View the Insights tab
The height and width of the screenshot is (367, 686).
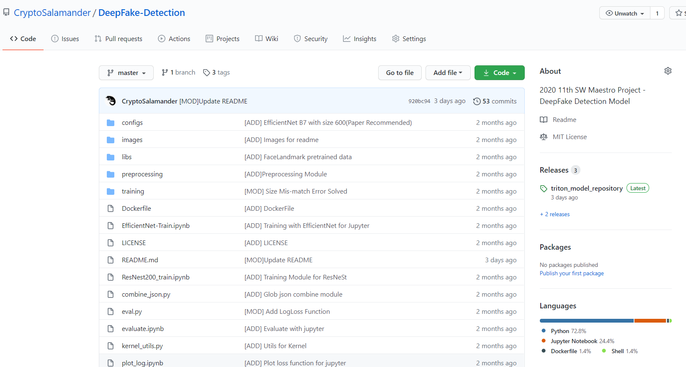360,39
